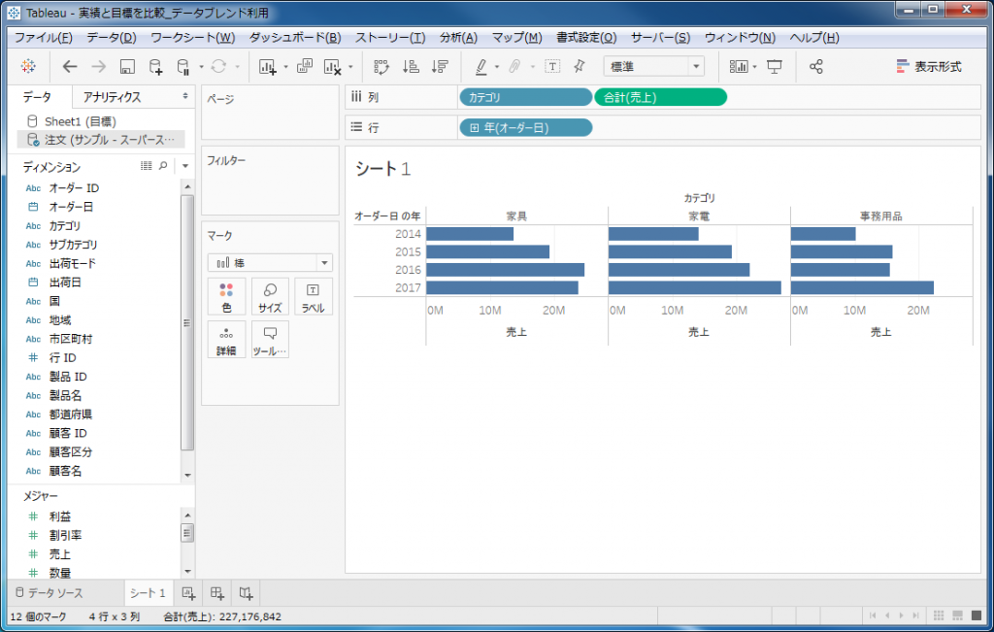
Task: Expand the 年(オーダー日) pill in rows
Action: (x=475, y=127)
